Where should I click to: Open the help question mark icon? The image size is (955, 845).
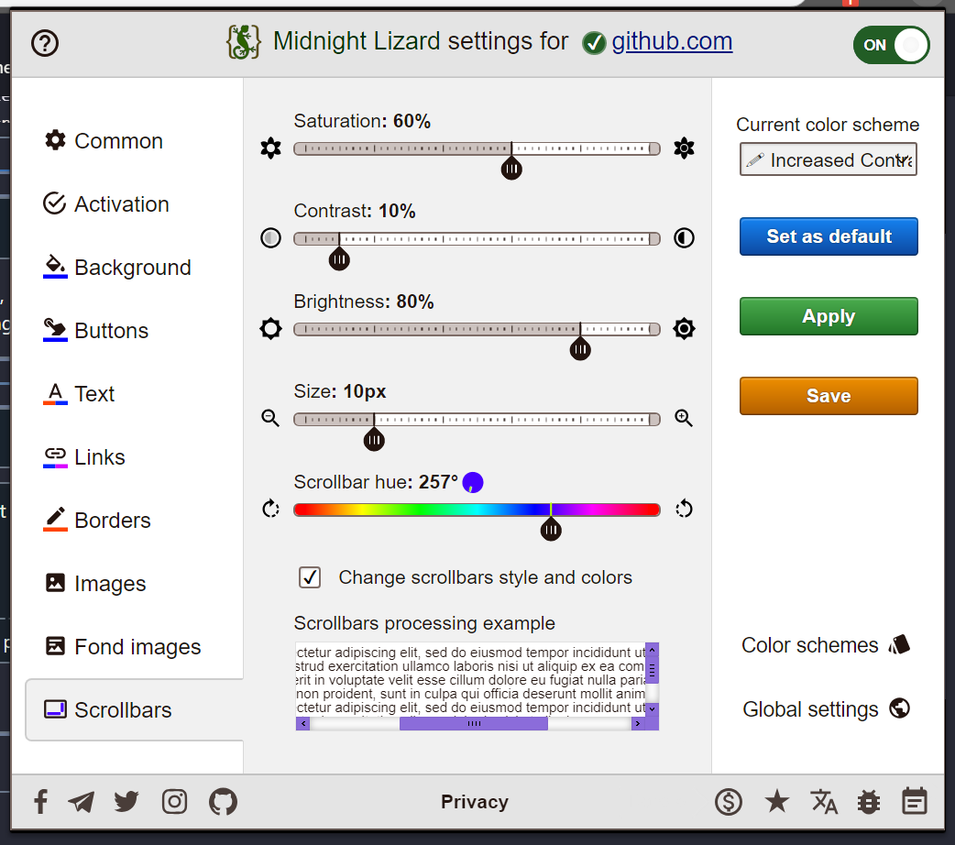44,43
